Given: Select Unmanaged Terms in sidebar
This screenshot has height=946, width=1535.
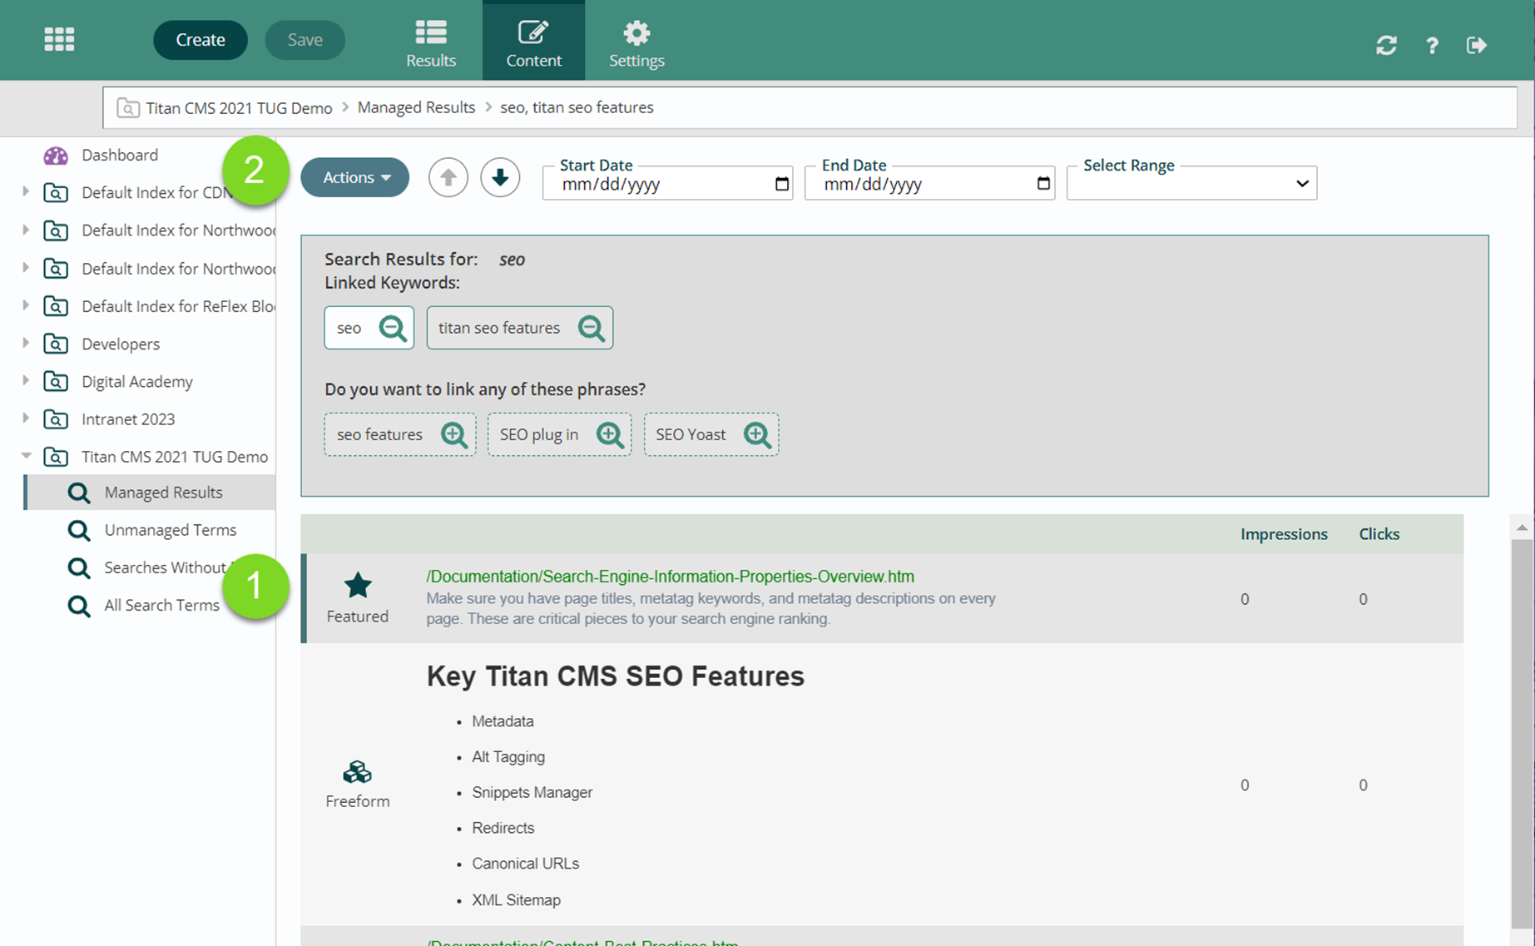Looking at the screenshot, I should point(171,530).
